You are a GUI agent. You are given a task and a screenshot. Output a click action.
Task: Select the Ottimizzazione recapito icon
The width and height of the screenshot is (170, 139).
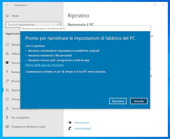pyautogui.click(x=7, y=54)
